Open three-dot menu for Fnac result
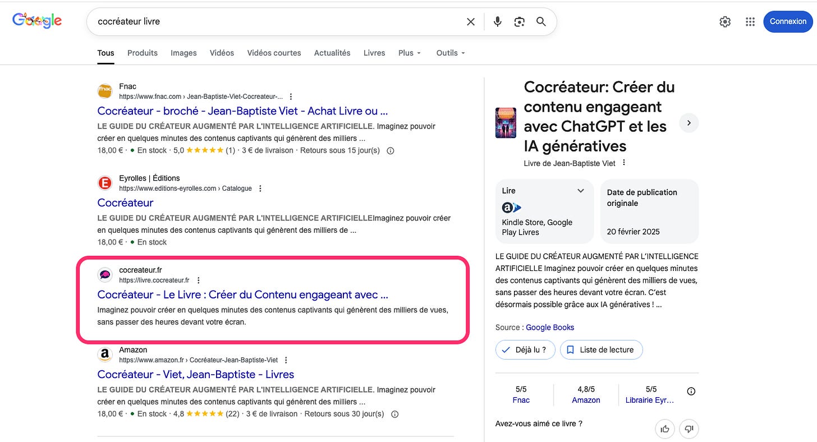This screenshot has width=817, height=442. (x=291, y=96)
